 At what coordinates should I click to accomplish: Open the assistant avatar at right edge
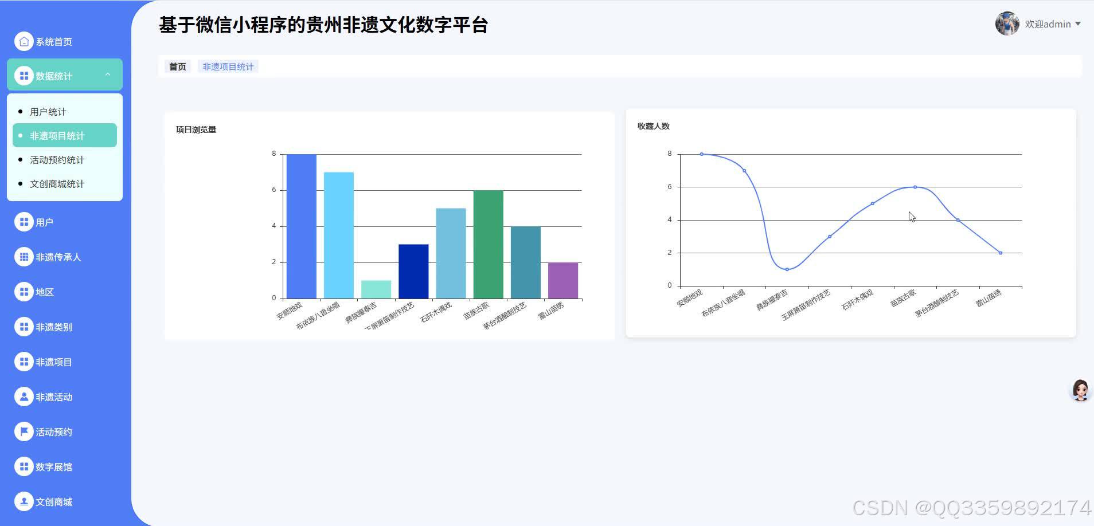pos(1080,390)
